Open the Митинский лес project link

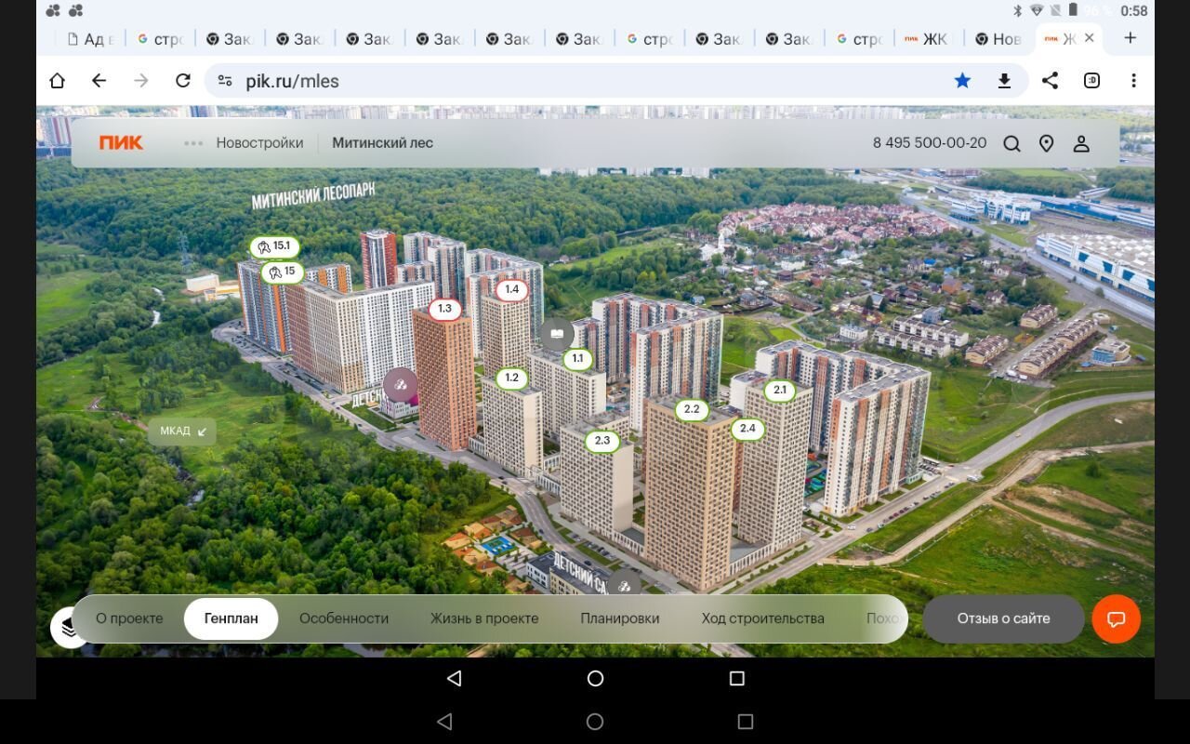pyautogui.click(x=382, y=143)
